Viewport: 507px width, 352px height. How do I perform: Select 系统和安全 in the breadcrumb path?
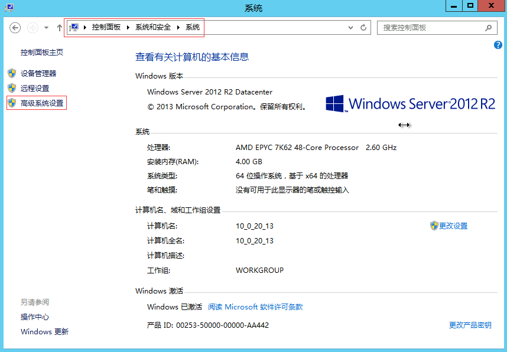pos(153,28)
